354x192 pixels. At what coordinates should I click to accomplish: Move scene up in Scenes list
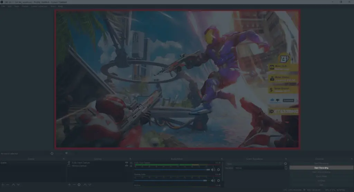pyautogui.click(x=13, y=184)
